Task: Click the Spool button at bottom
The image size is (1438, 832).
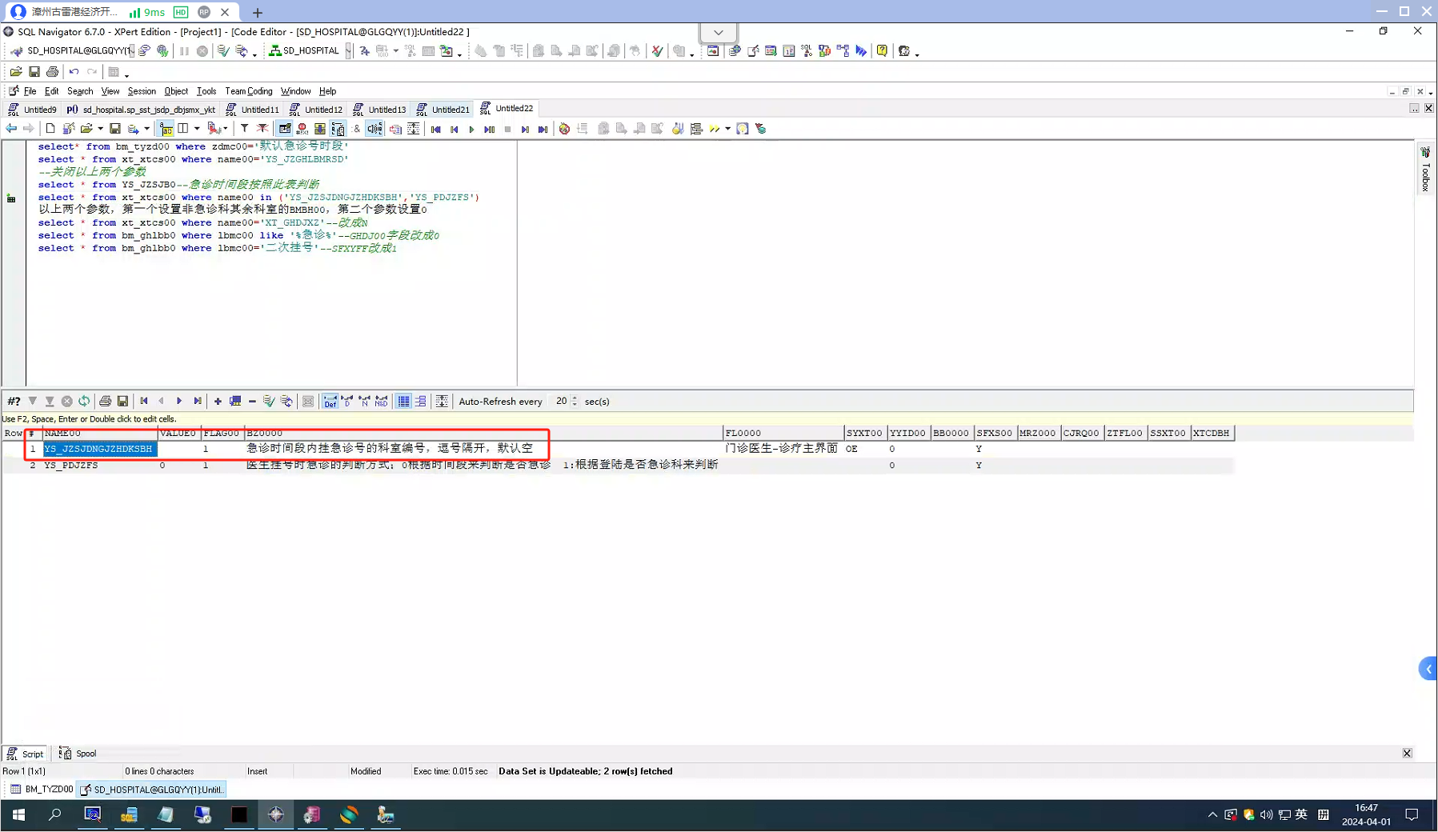Action: point(78,754)
